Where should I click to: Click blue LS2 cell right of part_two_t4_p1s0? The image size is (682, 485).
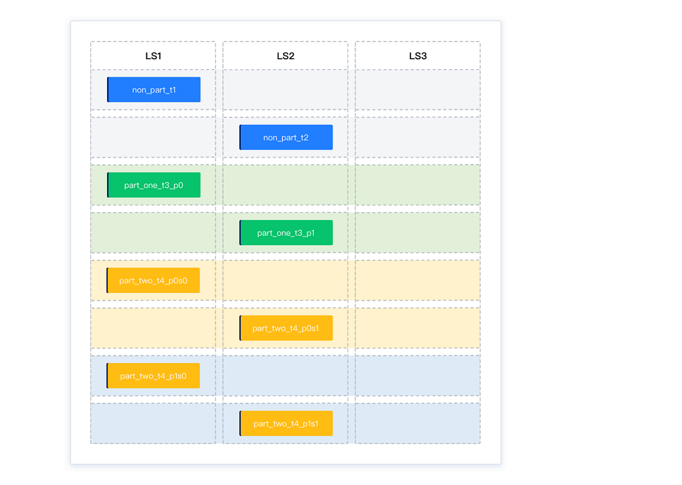click(x=285, y=376)
